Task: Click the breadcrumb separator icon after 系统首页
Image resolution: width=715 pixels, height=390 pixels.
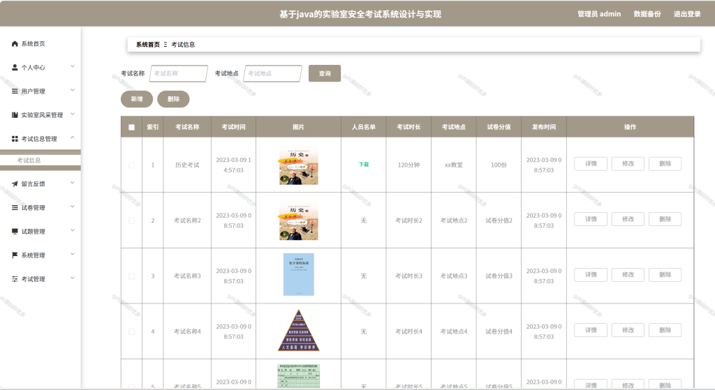Action: [165, 45]
